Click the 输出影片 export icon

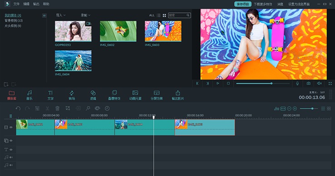click(x=178, y=93)
